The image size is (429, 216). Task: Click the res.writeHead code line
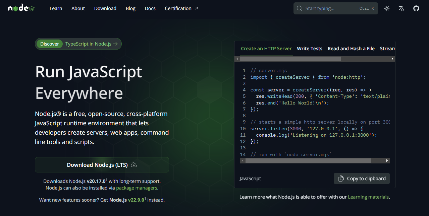[x=323, y=96]
